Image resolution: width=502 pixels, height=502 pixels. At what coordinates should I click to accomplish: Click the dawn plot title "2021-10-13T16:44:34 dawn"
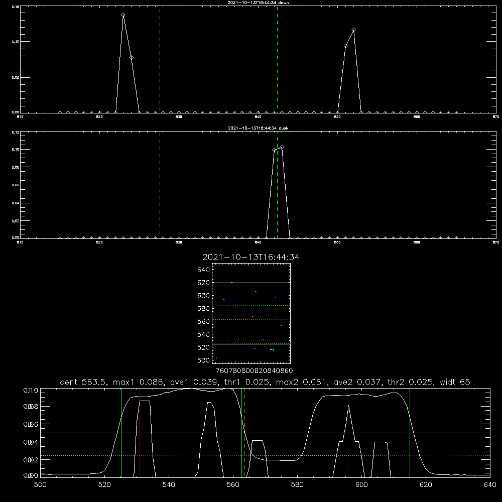point(258,3)
